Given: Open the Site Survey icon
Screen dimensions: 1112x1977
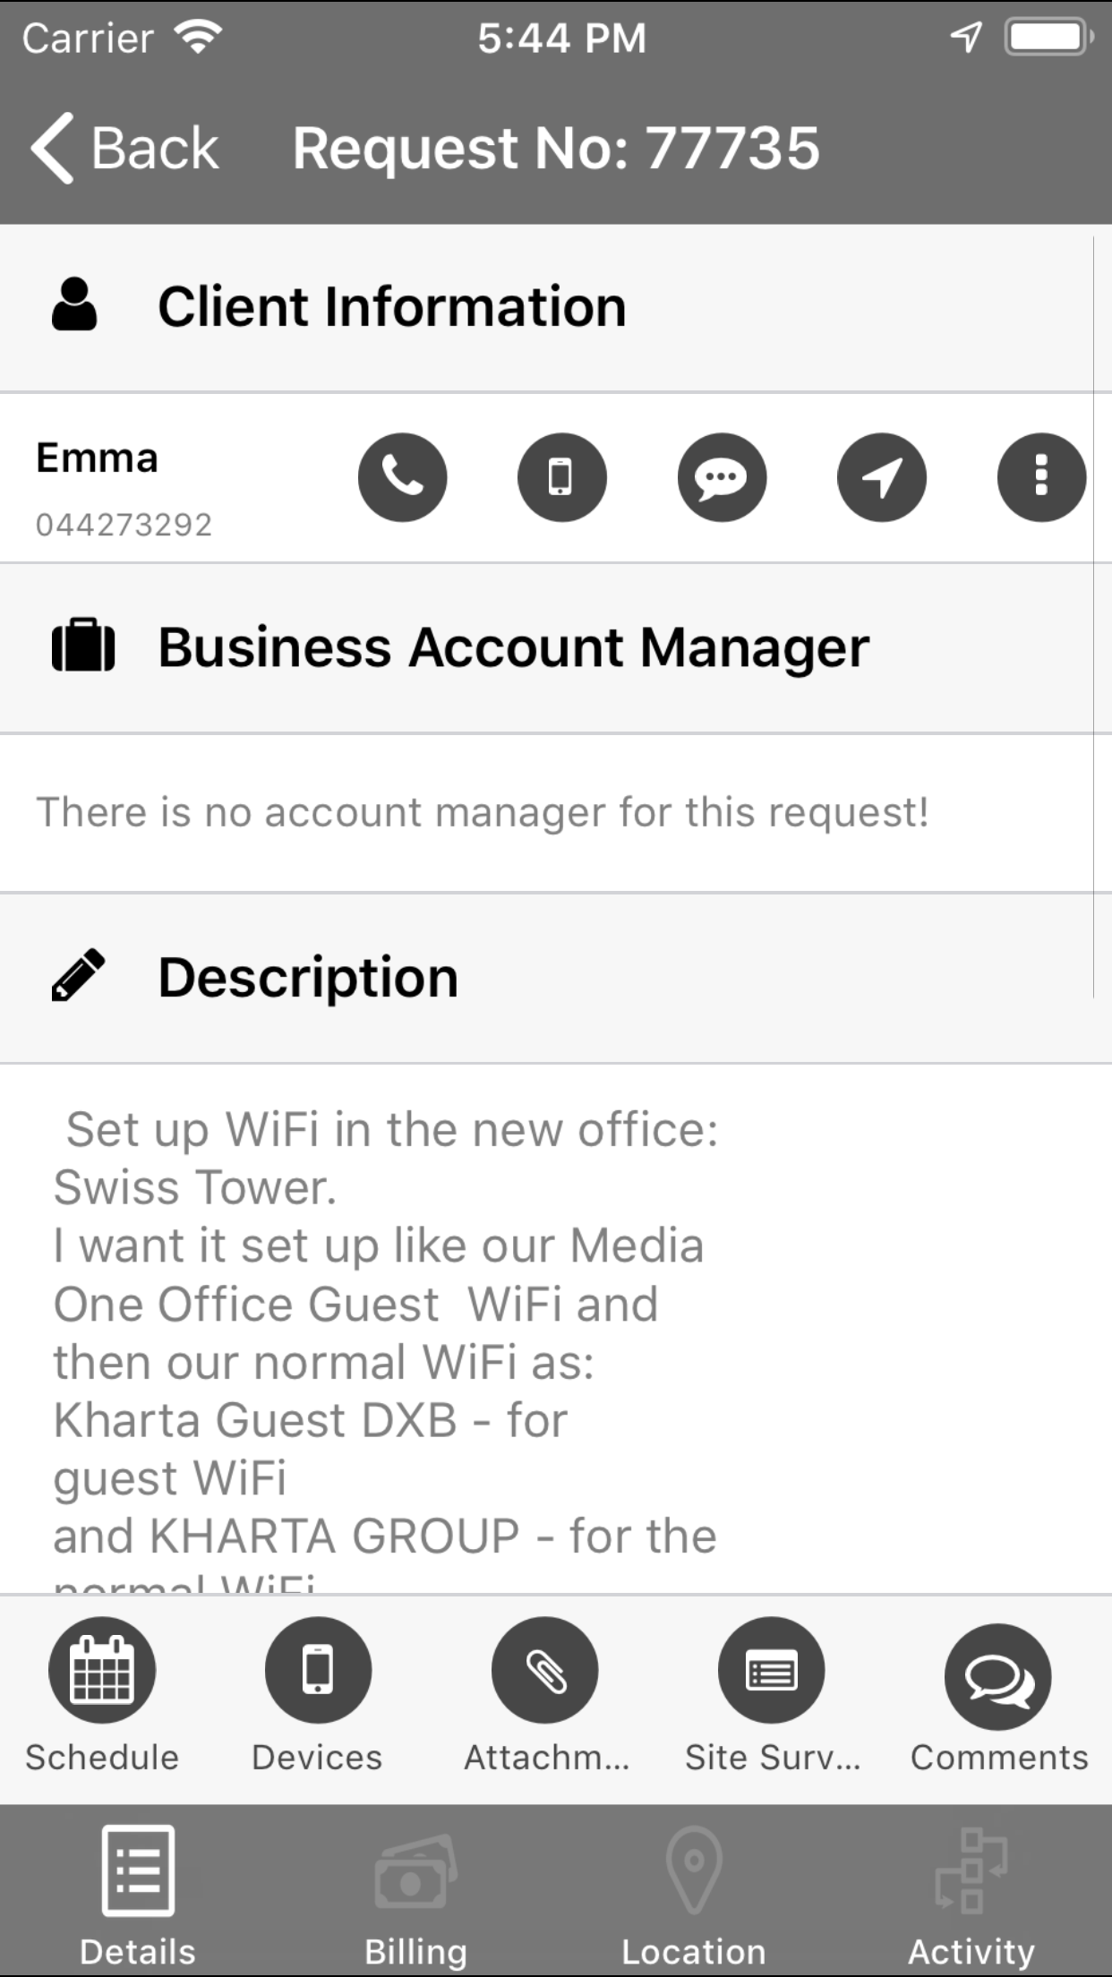Looking at the screenshot, I should coord(771,1670).
